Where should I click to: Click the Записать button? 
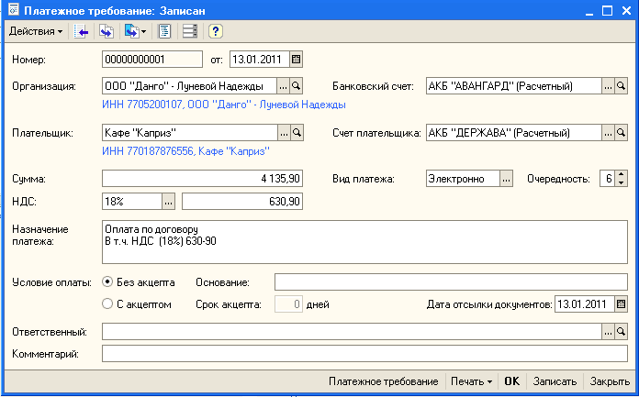[555, 381]
